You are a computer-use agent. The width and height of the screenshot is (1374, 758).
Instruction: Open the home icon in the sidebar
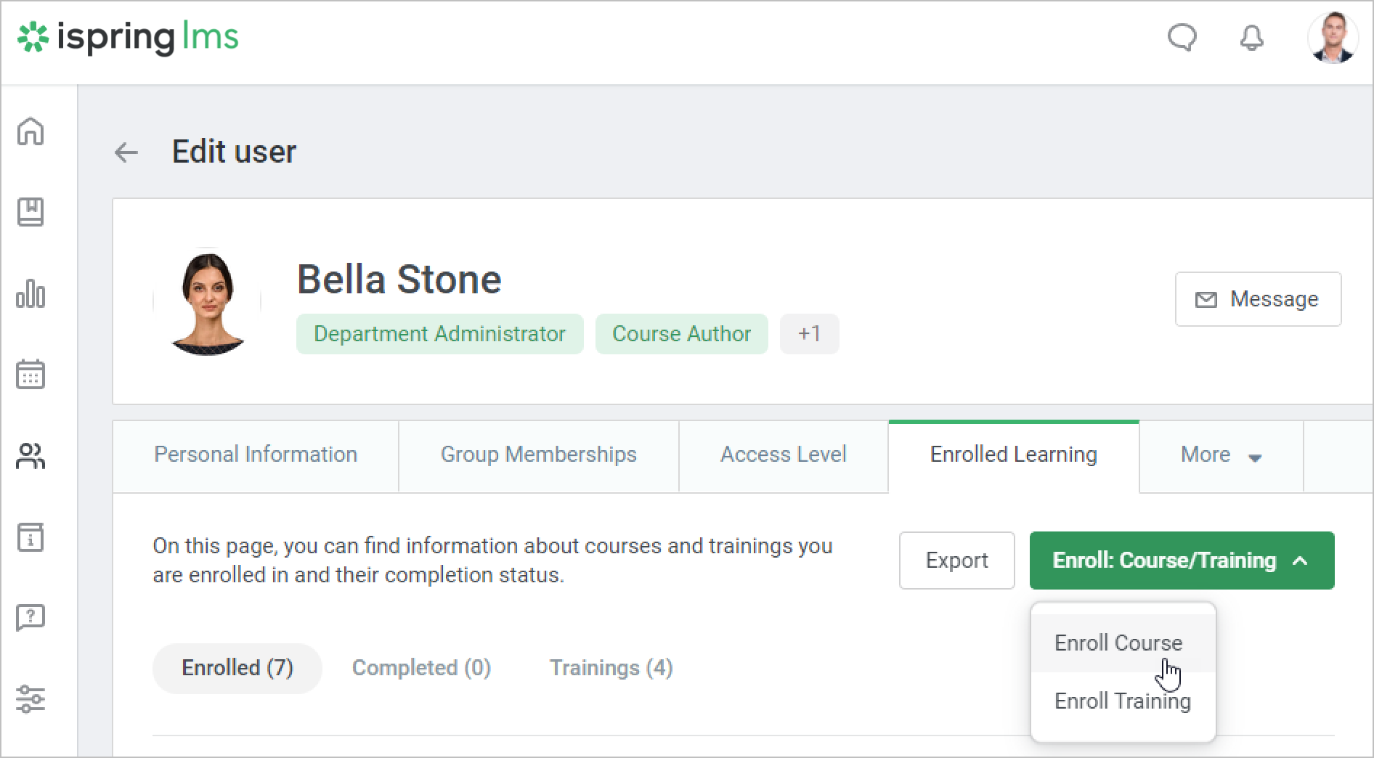click(x=31, y=132)
